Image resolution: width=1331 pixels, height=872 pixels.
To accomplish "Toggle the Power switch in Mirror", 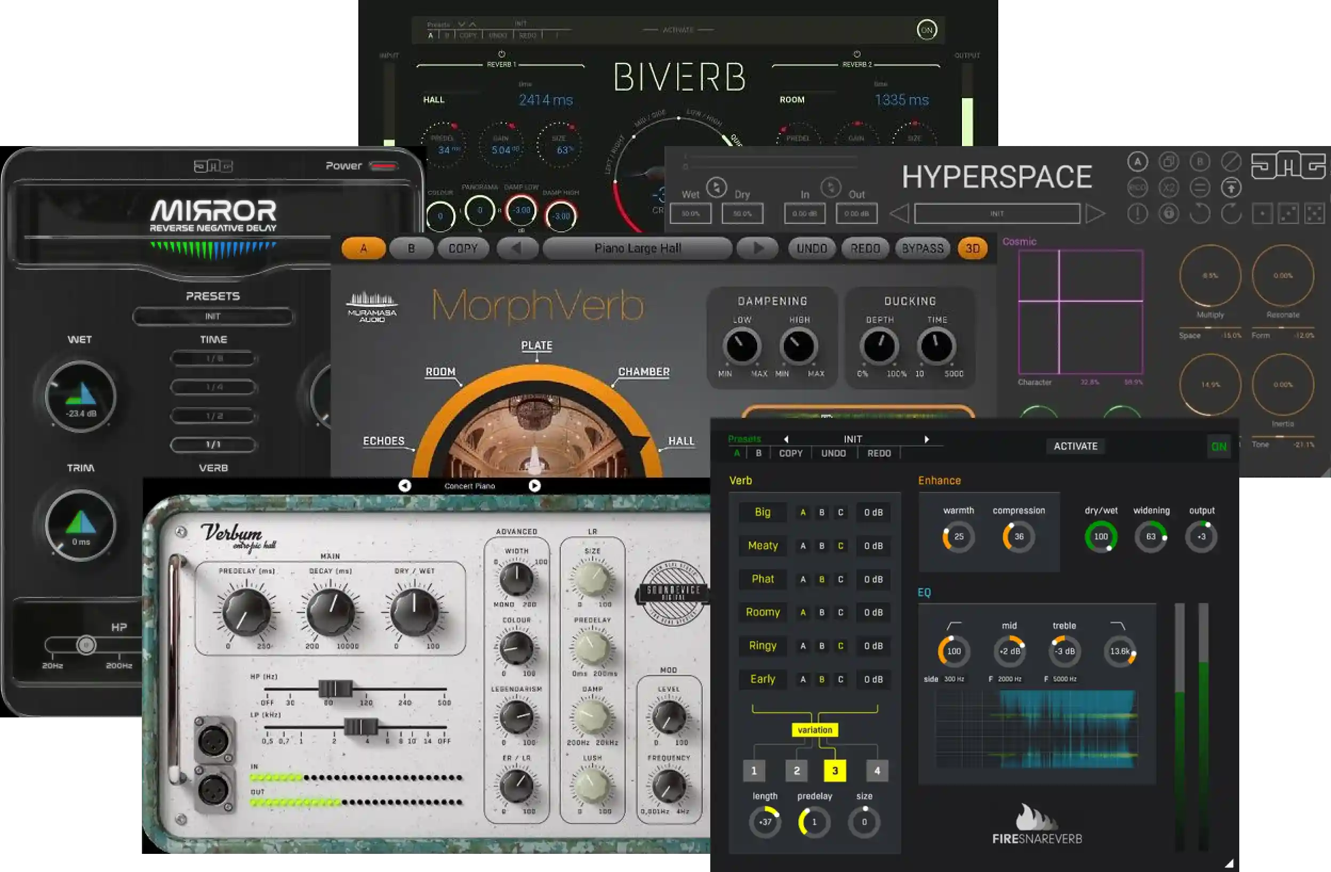I will coord(383,166).
